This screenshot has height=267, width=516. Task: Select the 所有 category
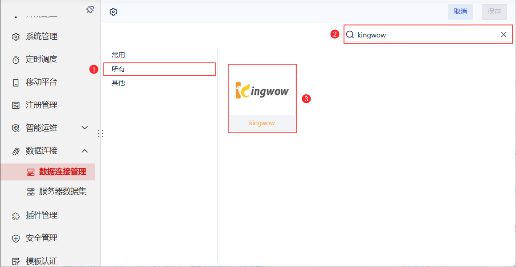click(x=119, y=69)
